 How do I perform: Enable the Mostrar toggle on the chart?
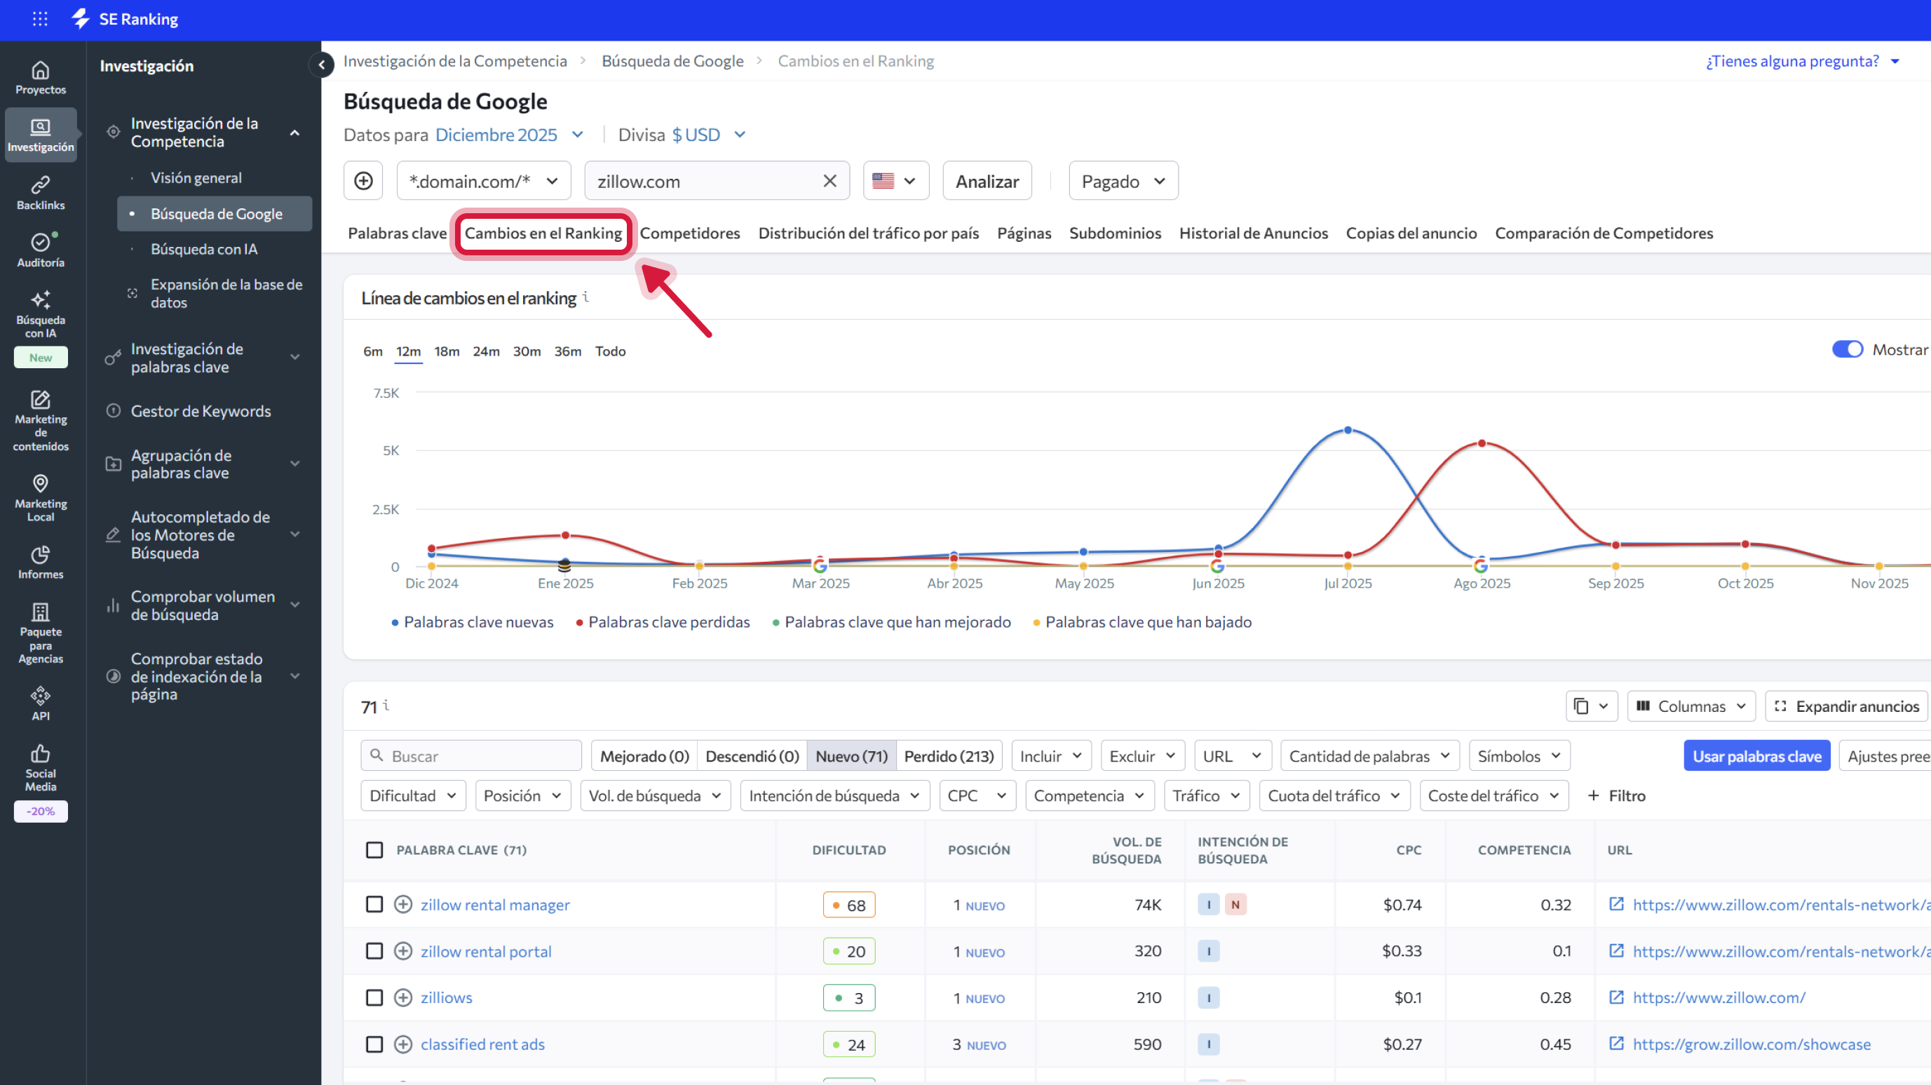coord(1848,349)
